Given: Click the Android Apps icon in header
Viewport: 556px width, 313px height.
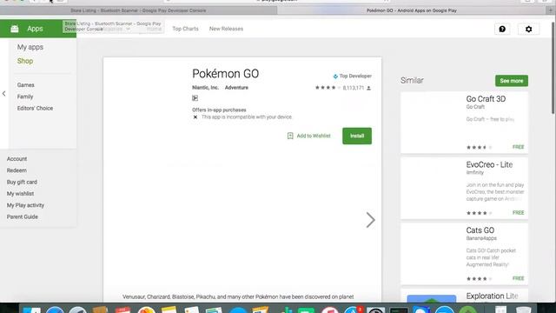Looking at the screenshot, I should pyautogui.click(x=15, y=29).
